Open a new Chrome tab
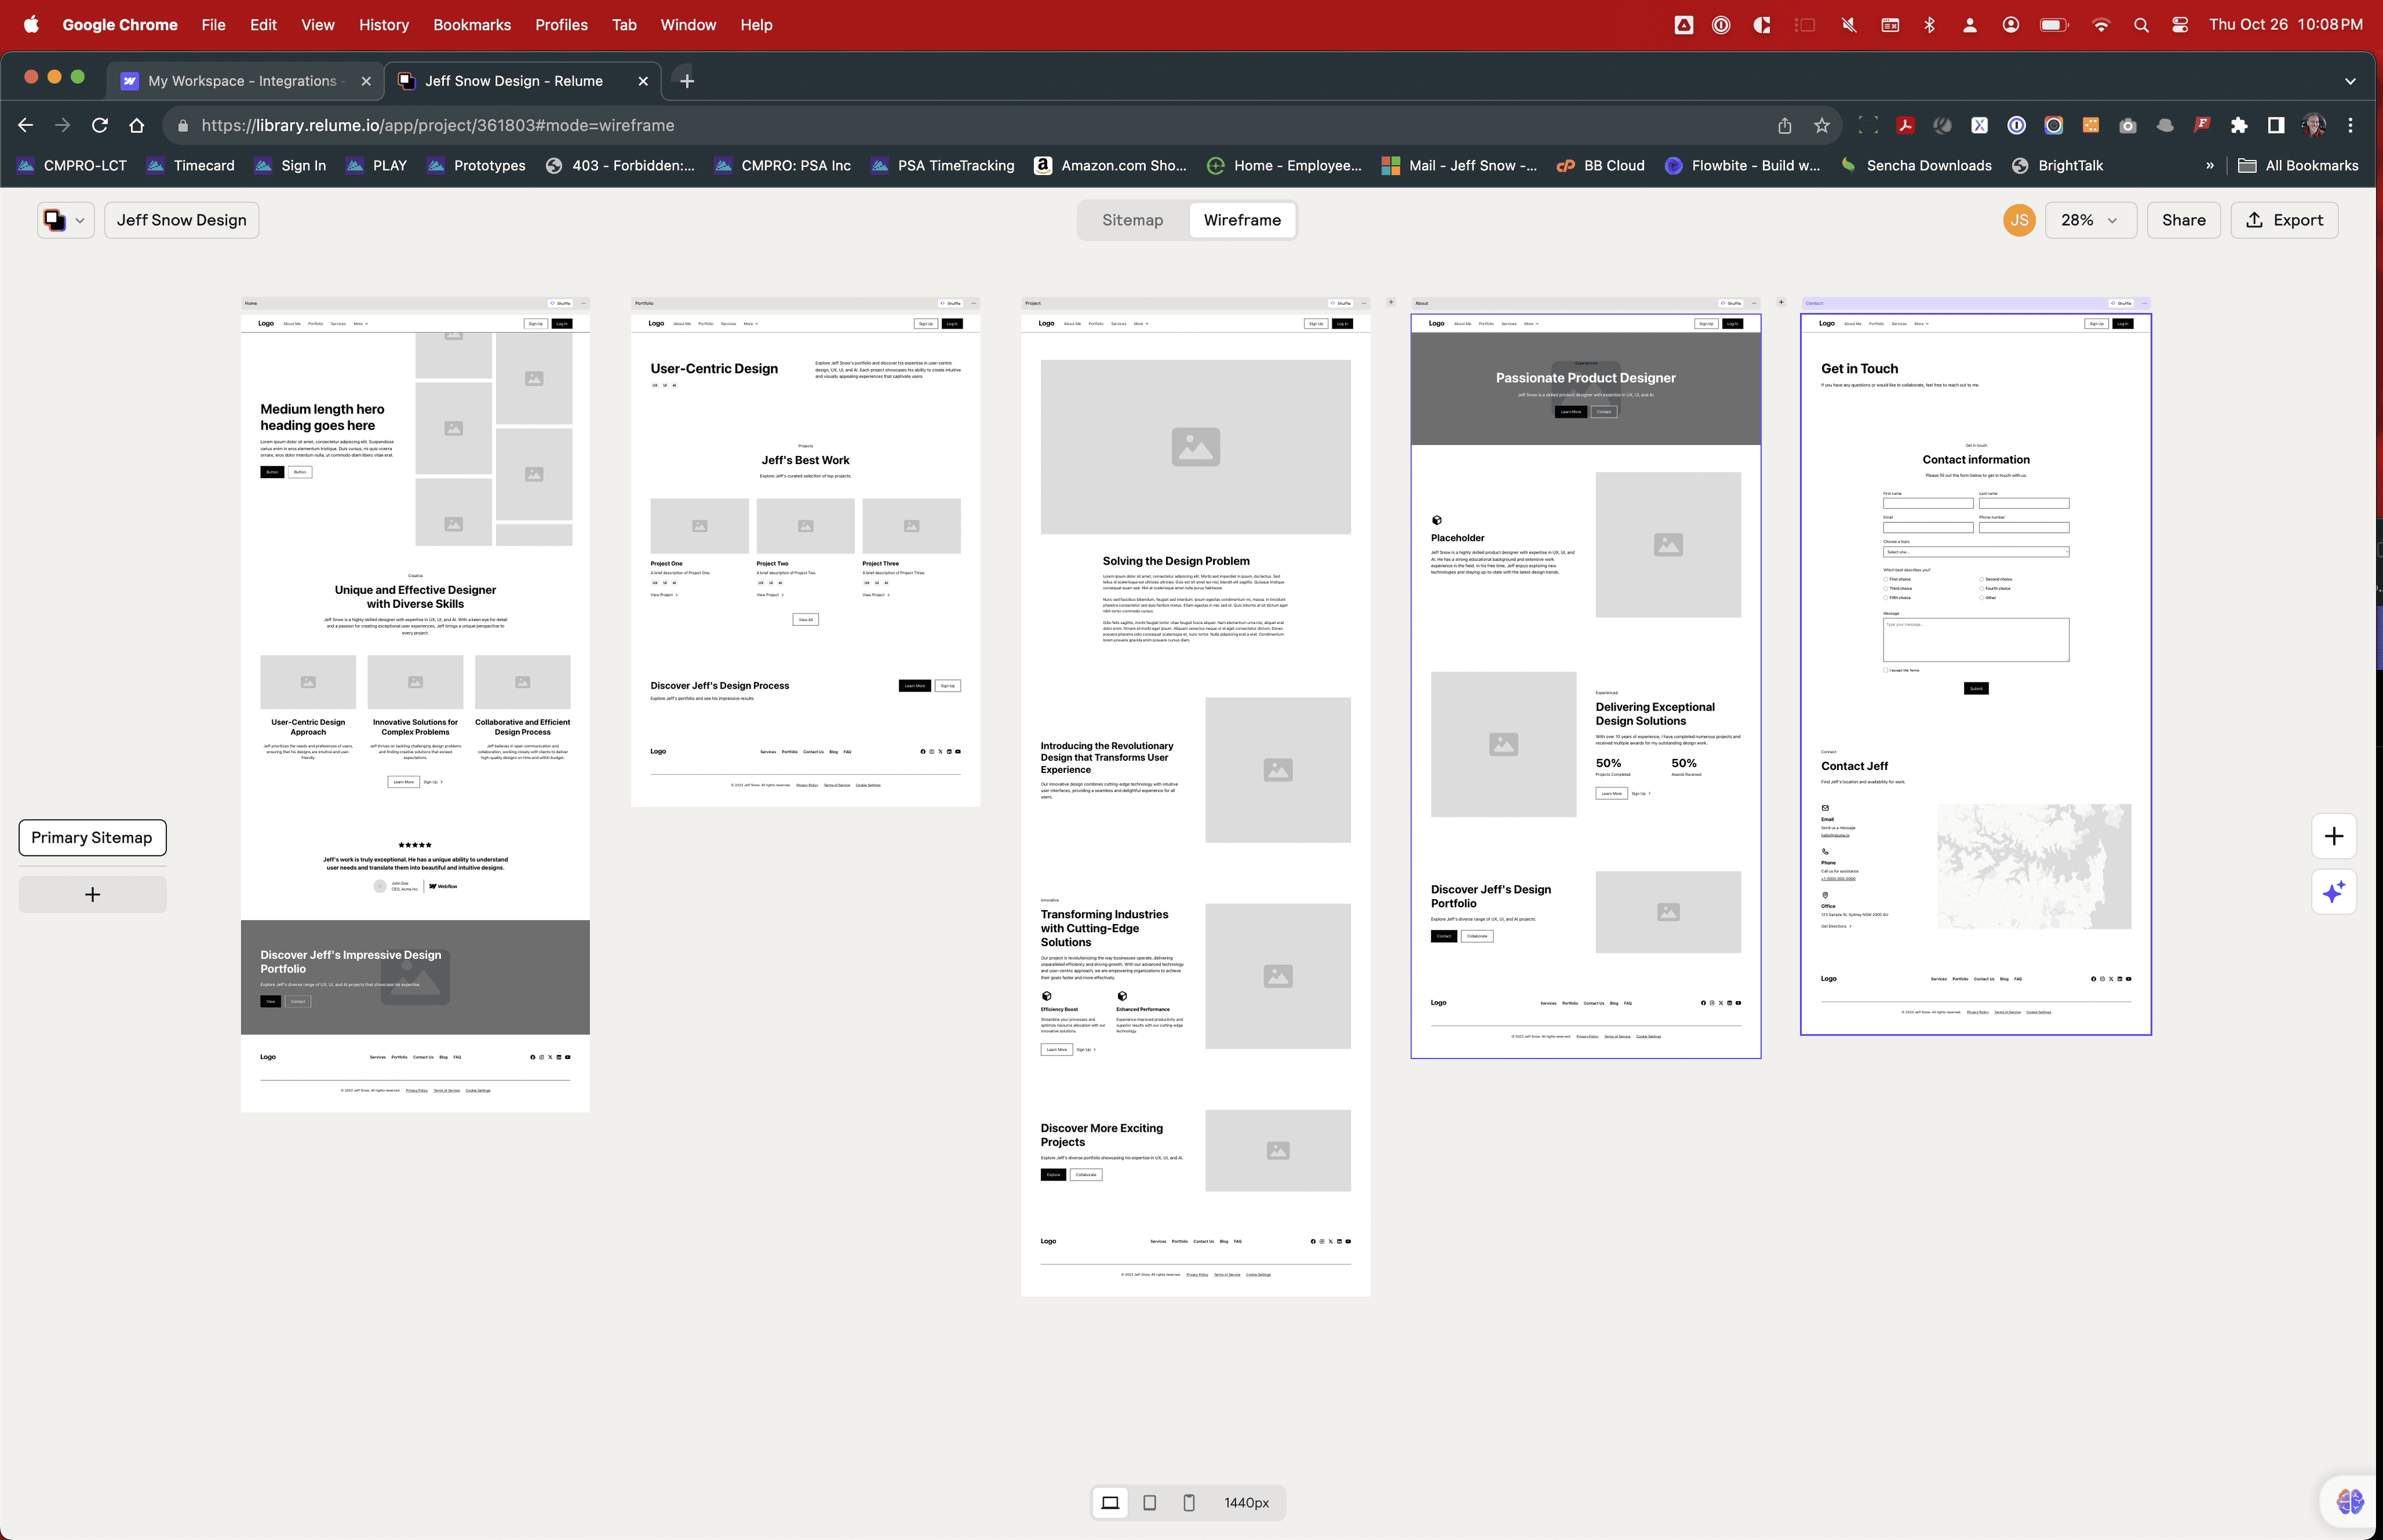This screenshot has height=1540, width=2383. pos(687,81)
